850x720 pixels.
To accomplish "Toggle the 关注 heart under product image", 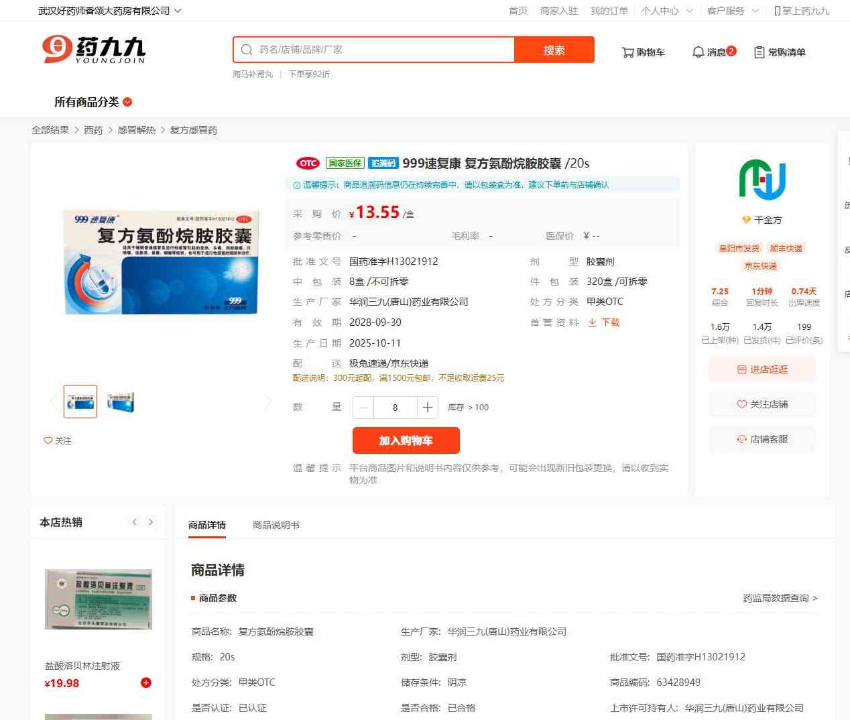I will tap(48, 440).
